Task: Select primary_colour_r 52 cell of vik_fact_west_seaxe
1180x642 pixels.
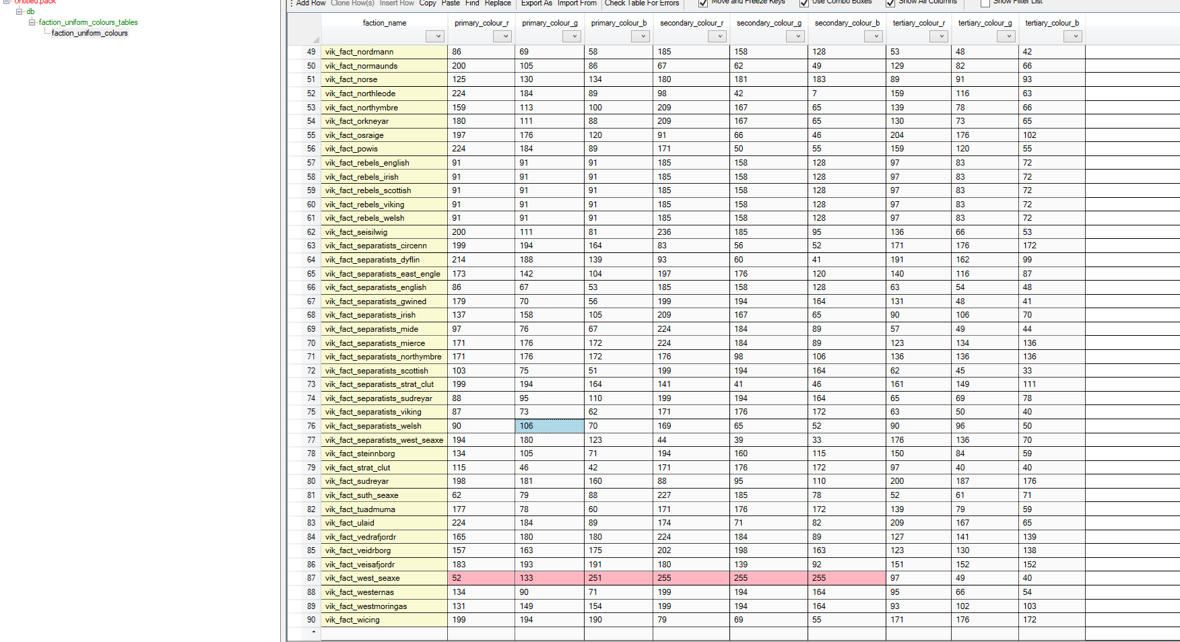Action: point(481,578)
